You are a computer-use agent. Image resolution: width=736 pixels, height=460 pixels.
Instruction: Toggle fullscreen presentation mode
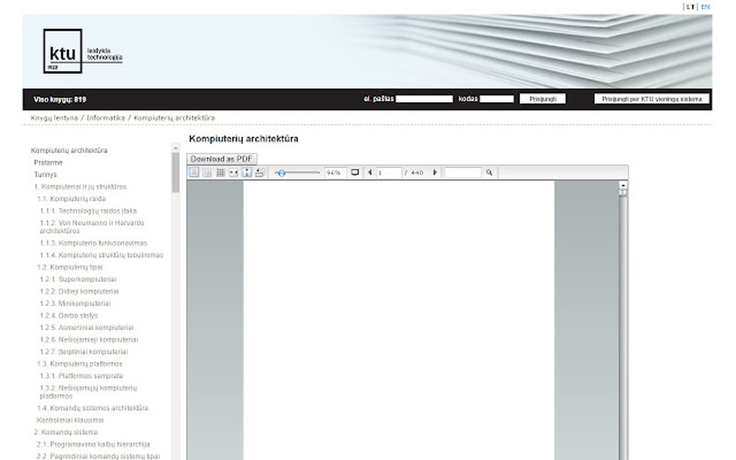(354, 172)
